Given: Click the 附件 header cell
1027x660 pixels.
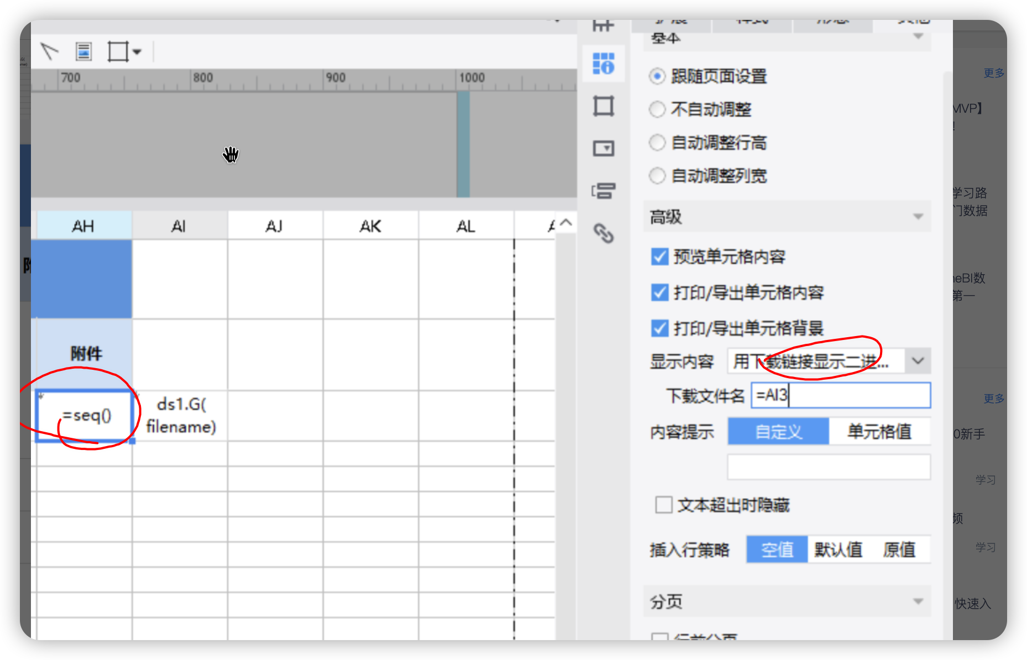Looking at the screenshot, I should tap(84, 354).
